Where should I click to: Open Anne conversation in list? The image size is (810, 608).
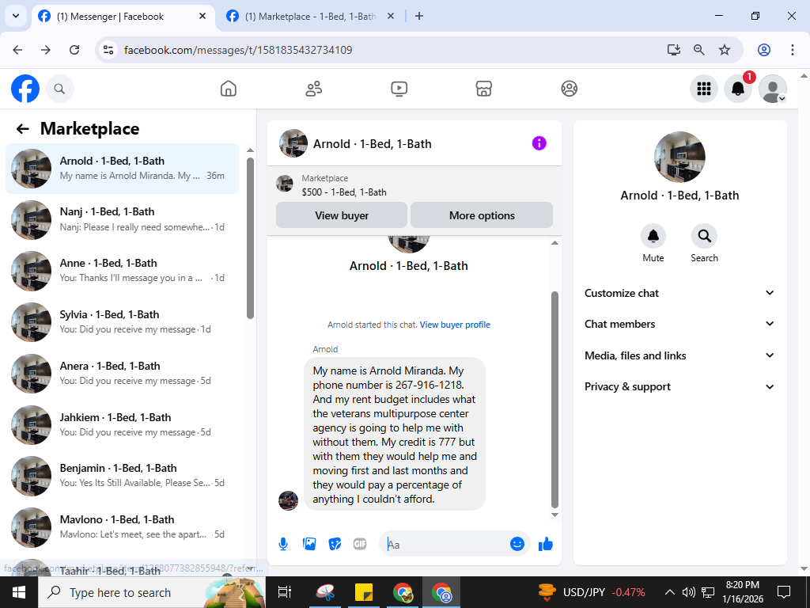click(123, 271)
